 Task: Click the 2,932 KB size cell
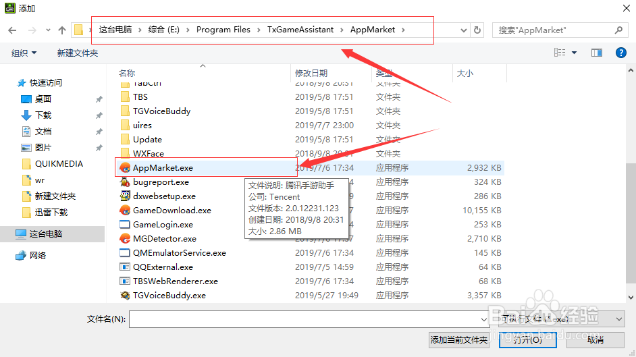click(x=484, y=168)
